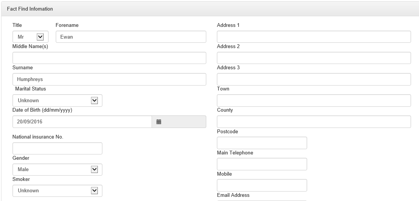The image size is (419, 201).
Task: Select the Date of Birth text field
Action: tap(82, 122)
